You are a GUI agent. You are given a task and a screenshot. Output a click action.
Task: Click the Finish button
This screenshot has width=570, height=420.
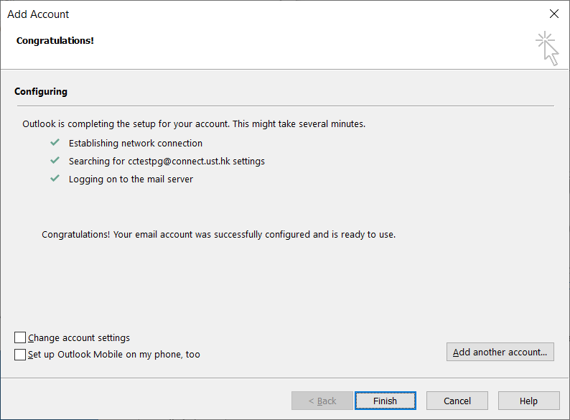coord(386,401)
